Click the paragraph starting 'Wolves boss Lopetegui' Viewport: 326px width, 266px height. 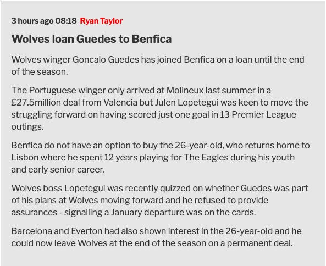159,200
